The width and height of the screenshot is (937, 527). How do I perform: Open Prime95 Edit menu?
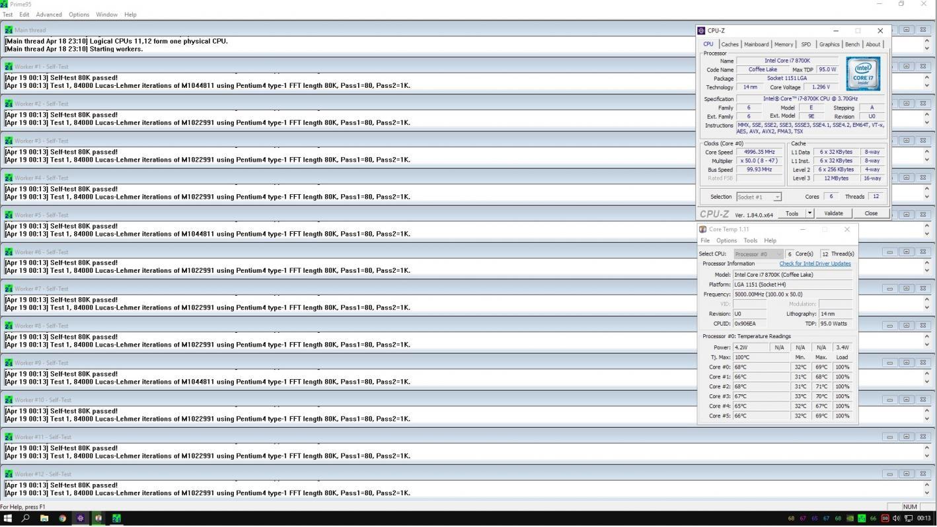coord(24,15)
